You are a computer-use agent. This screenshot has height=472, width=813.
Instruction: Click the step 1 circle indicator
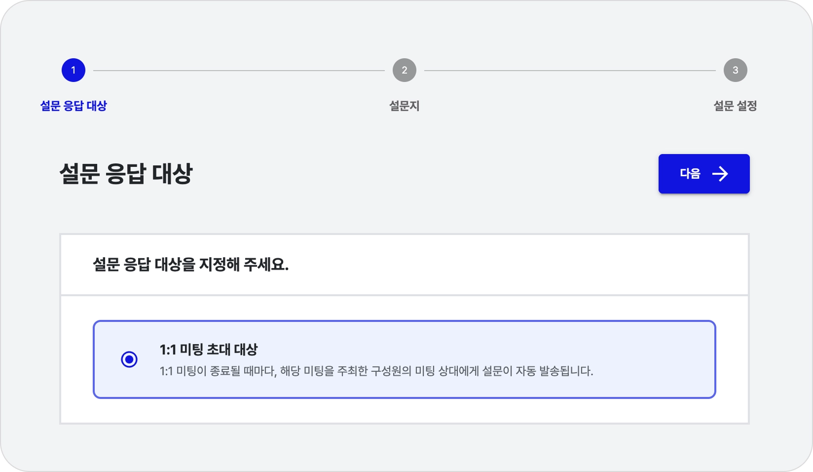click(74, 70)
